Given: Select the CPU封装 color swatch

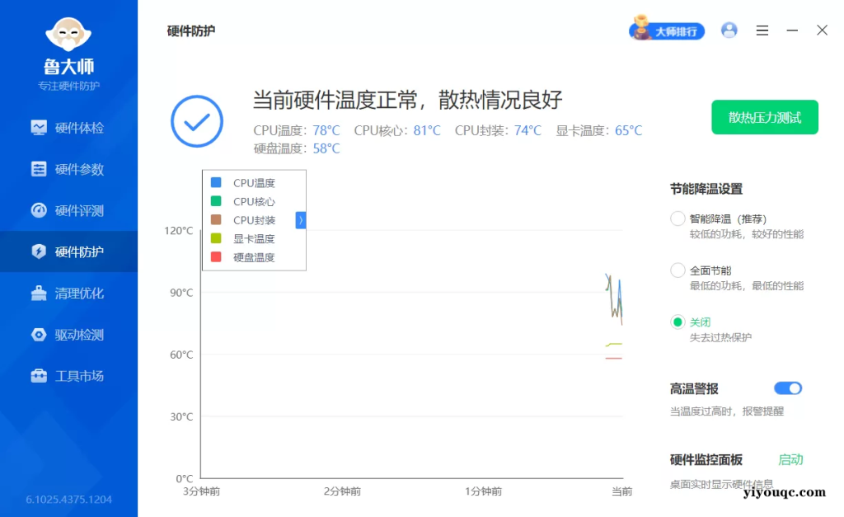Looking at the screenshot, I should point(217,219).
